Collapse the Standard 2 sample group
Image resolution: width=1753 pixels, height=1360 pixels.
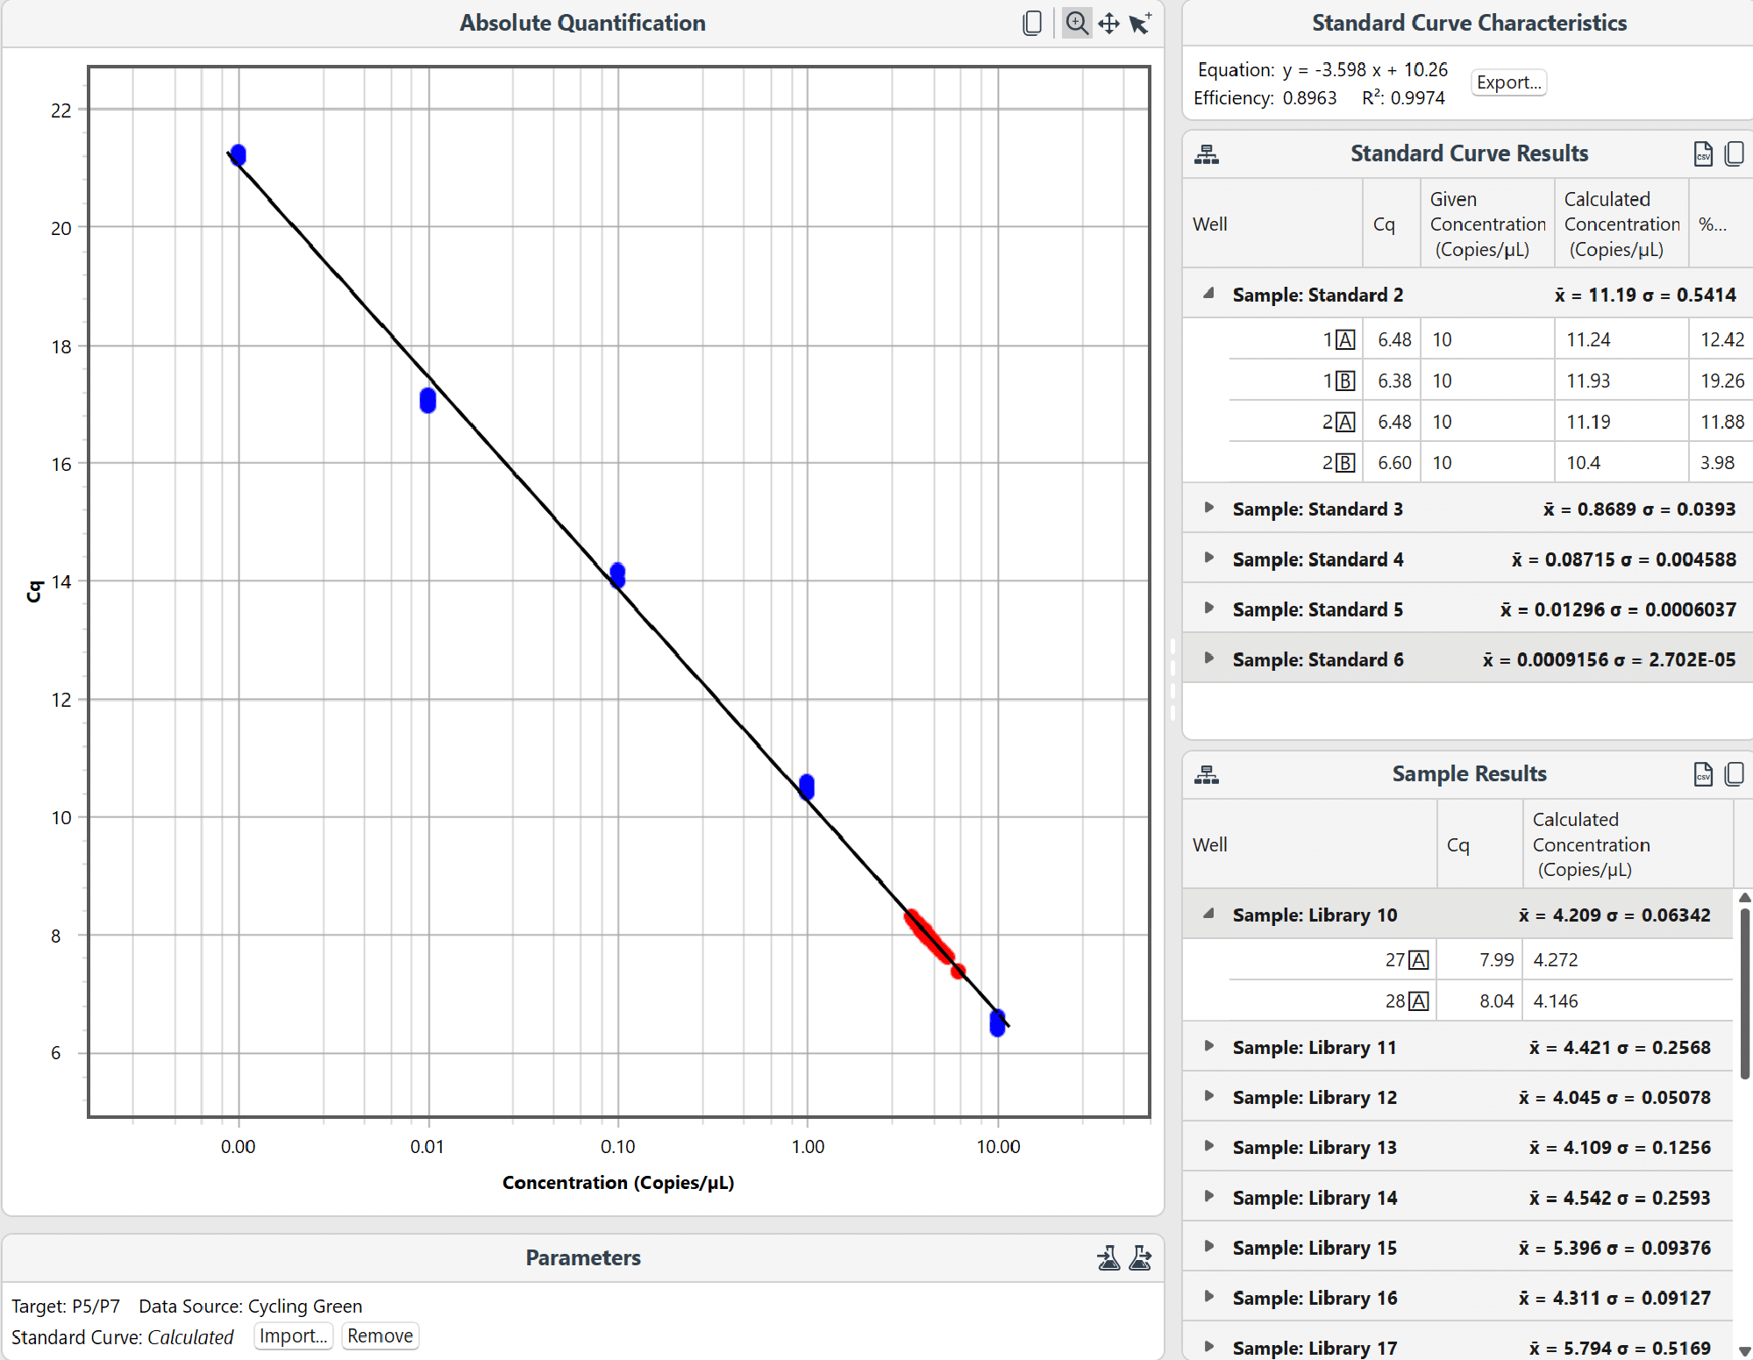coord(1208,294)
